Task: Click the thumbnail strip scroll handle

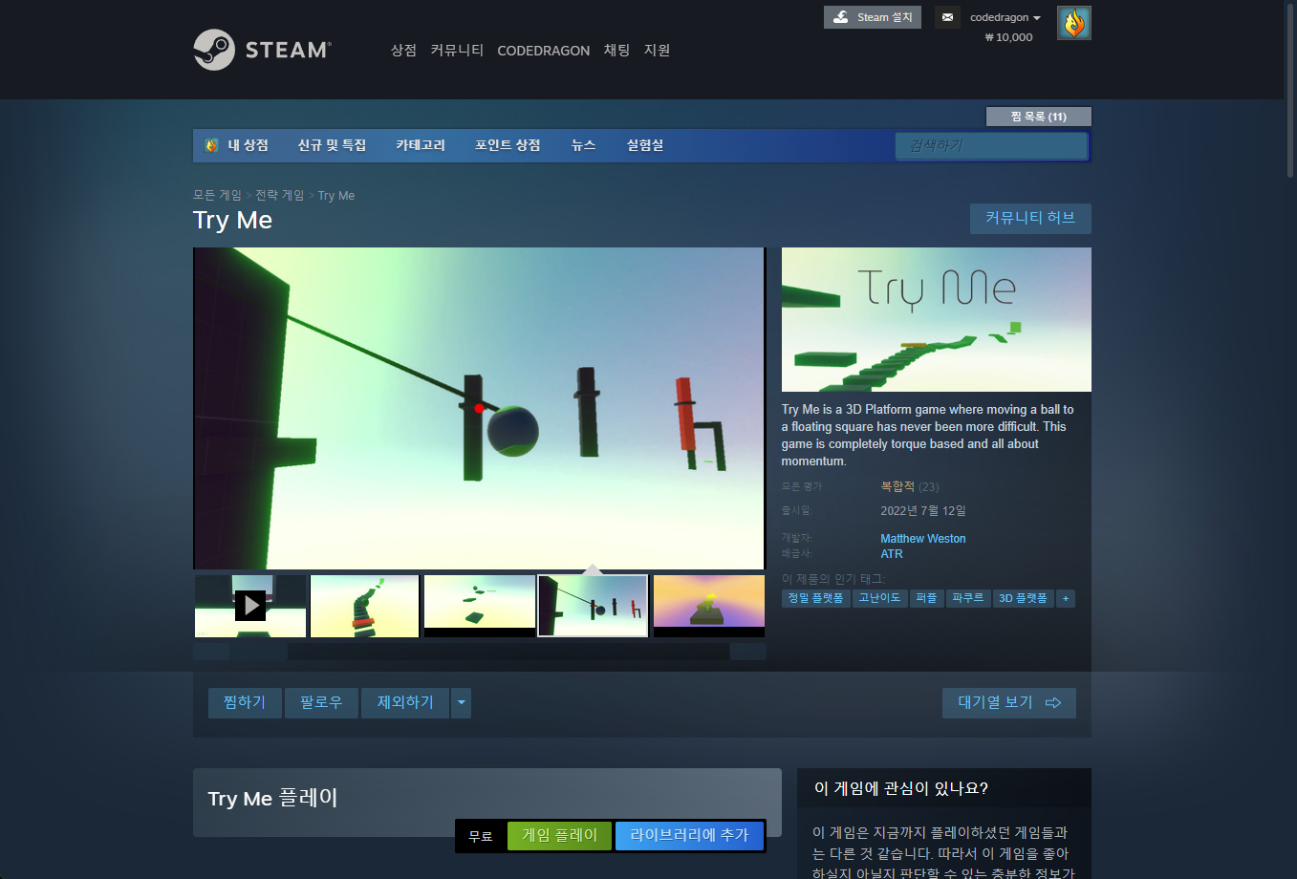Action: point(259,652)
